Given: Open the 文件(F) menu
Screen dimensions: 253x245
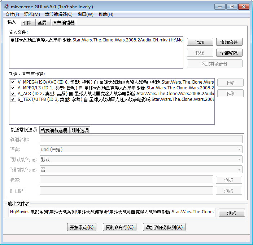Looking at the screenshot, I should point(12,14).
